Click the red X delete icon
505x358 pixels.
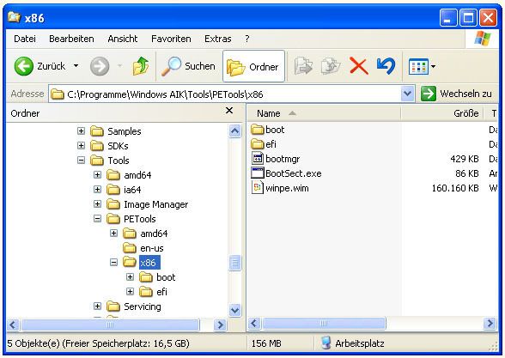click(x=359, y=66)
